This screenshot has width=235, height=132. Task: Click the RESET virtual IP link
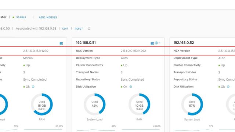[79, 29]
